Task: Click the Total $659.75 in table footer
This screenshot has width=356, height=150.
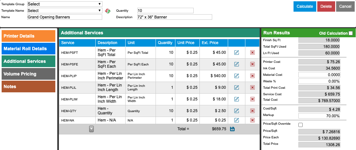Action: pyautogui.click(x=219, y=129)
